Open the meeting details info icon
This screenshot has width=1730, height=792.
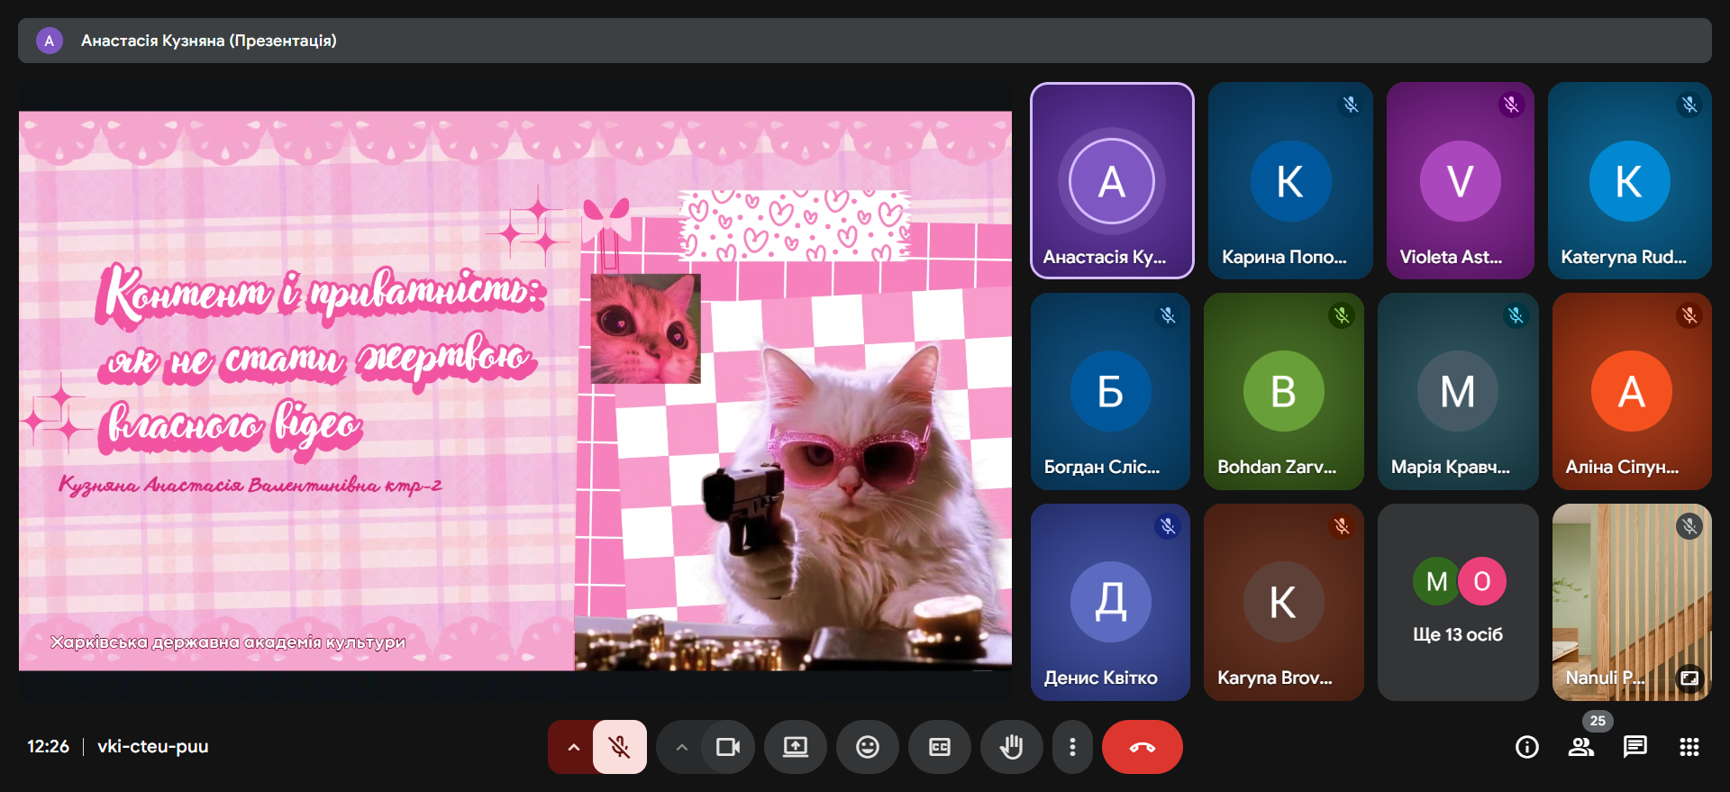[1526, 747]
